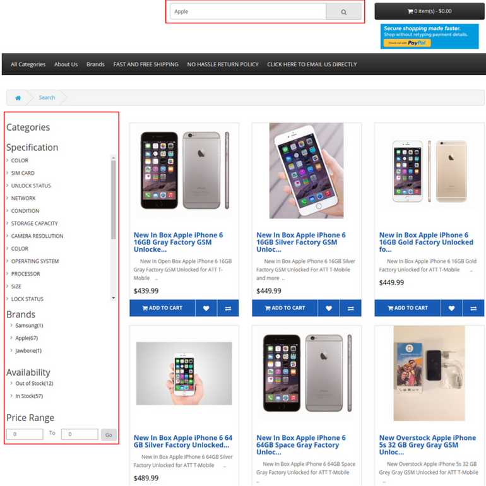Open New In Box iPhone 6 16GB Gray title

(178, 242)
